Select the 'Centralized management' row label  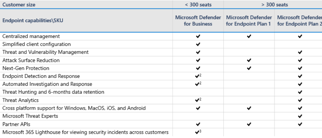(x=31, y=36)
